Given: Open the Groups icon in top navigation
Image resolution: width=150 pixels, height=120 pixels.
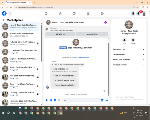Looking at the screenshot, I should coord(102,13).
